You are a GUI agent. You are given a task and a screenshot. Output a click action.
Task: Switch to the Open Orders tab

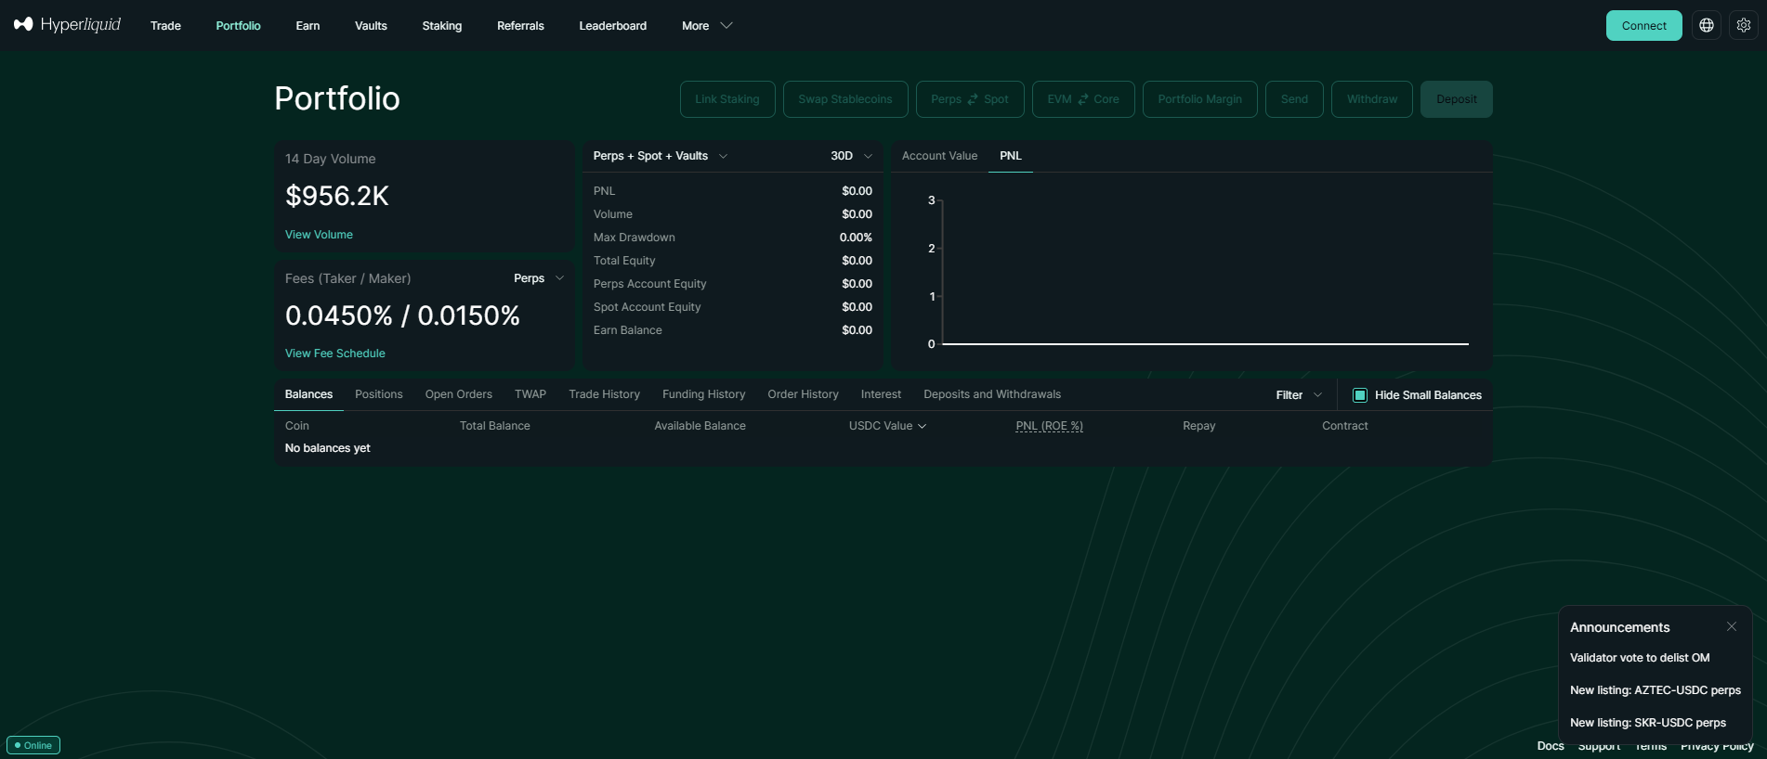[x=459, y=394]
